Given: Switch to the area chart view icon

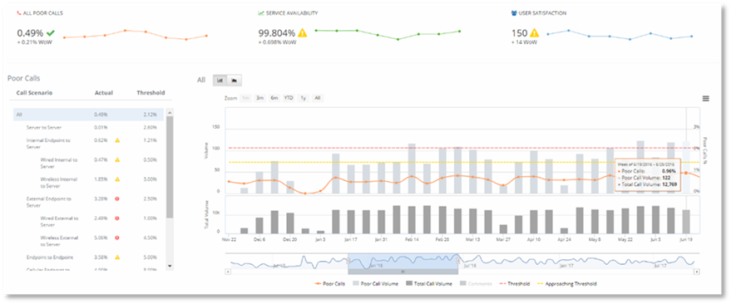Looking at the screenshot, I should (x=234, y=80).
